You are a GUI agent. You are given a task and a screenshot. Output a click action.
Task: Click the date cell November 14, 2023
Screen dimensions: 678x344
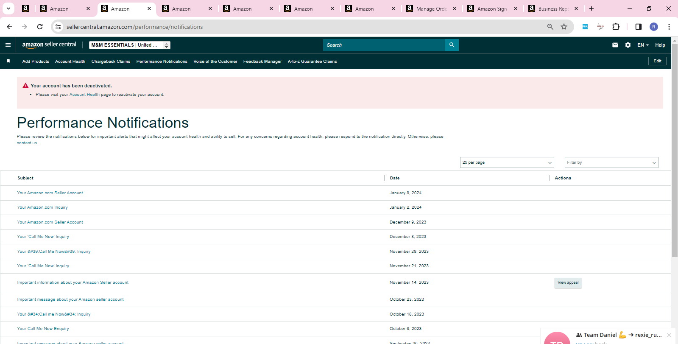(409, 282)
